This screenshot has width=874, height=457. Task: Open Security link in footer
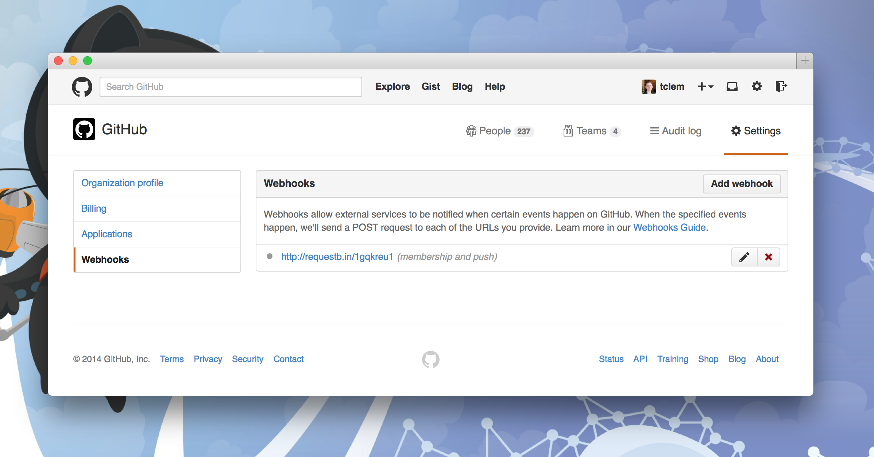248,359
